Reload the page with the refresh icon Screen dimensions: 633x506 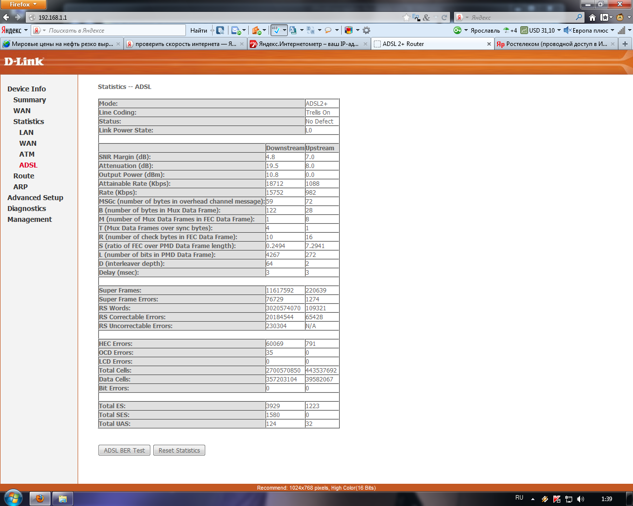[x=444, y=17]
